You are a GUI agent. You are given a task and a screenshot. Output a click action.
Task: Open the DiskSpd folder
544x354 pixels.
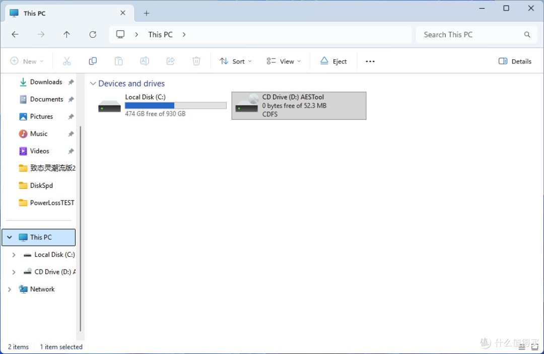click(x=41, y=185)
